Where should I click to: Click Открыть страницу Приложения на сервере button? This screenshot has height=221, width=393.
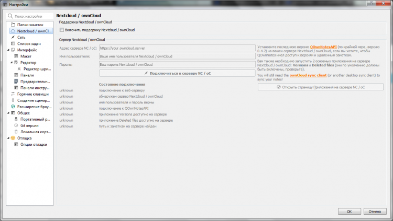tap(321, 87)
